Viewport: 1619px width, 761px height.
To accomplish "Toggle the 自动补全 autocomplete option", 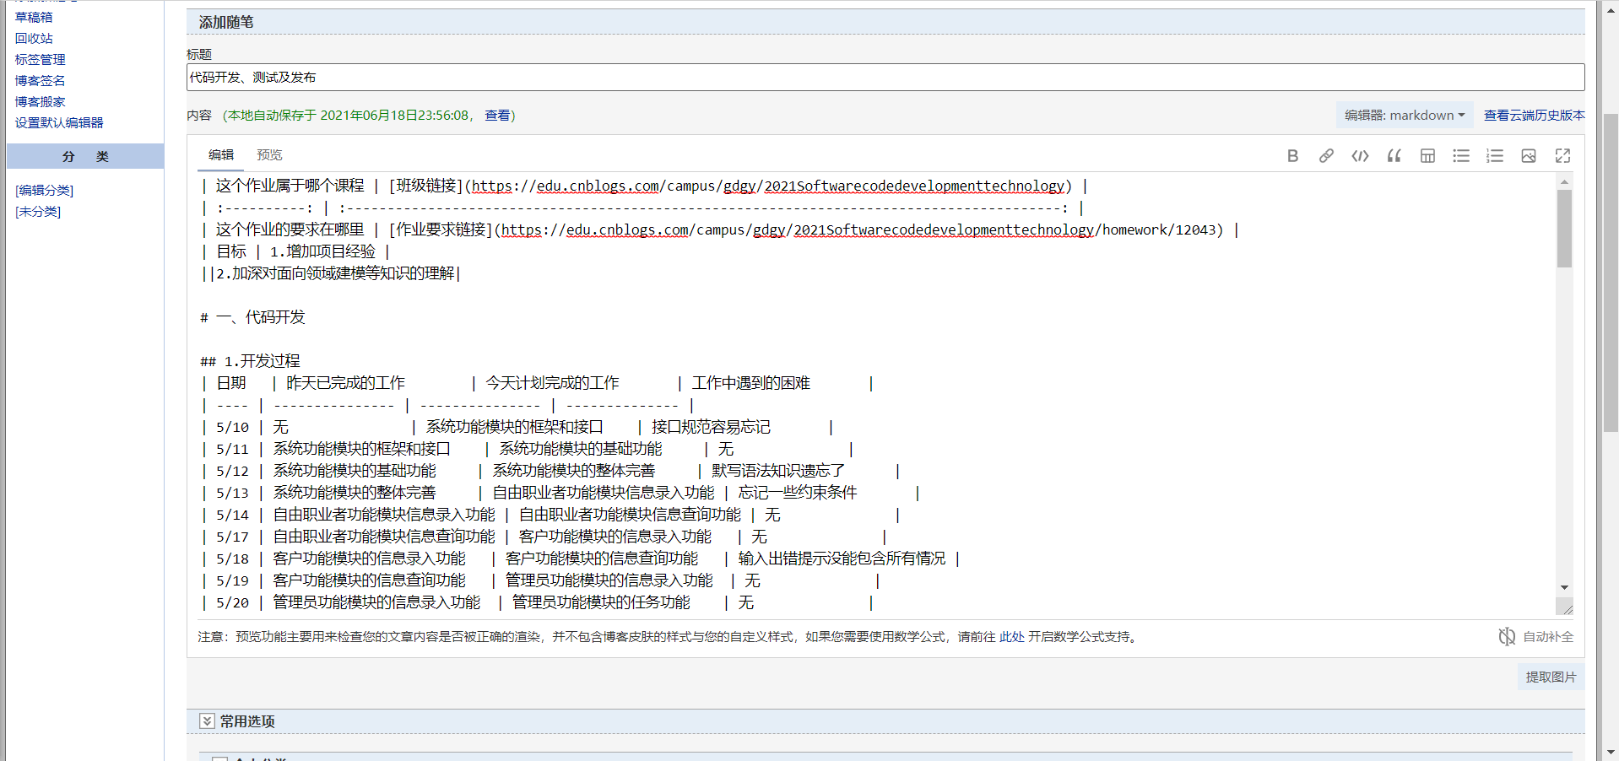I will pyautogui.click(x=1536, y=637).
